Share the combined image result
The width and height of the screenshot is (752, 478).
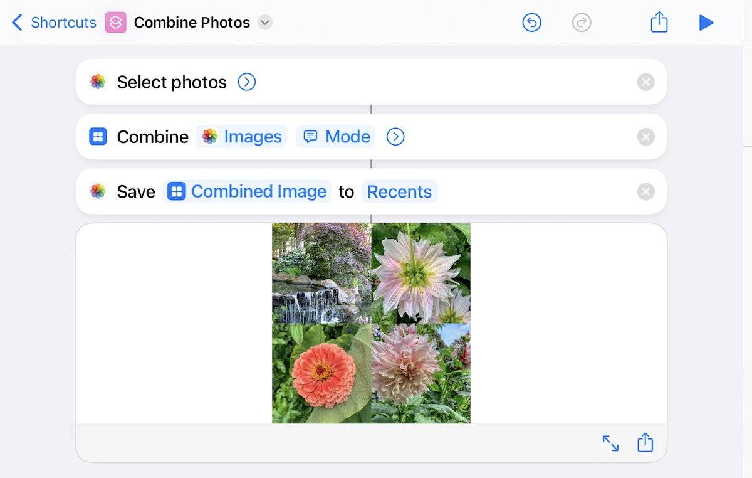(645, 443)
